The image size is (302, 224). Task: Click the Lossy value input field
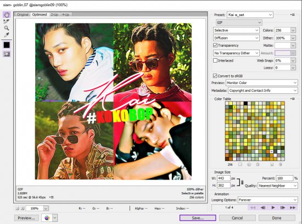point(283,68)
